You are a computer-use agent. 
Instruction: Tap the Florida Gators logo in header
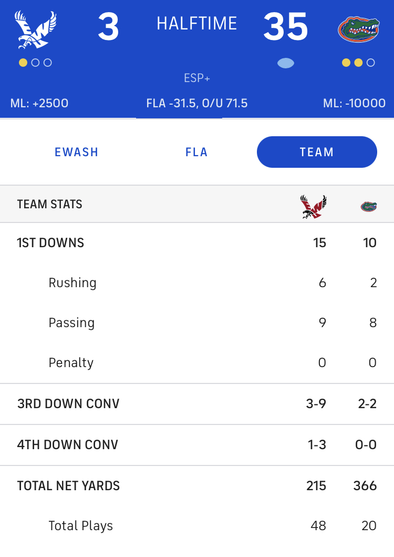click(358, 29)
